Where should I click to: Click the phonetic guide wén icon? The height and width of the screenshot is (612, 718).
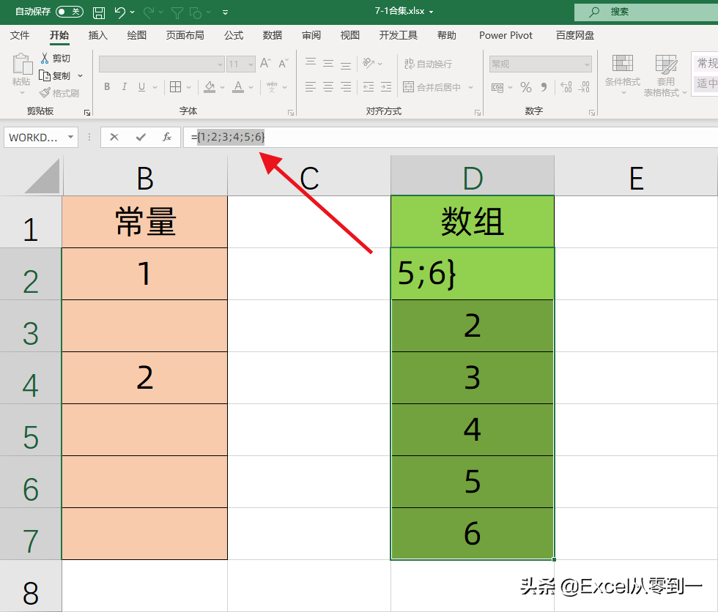[272, 86]
